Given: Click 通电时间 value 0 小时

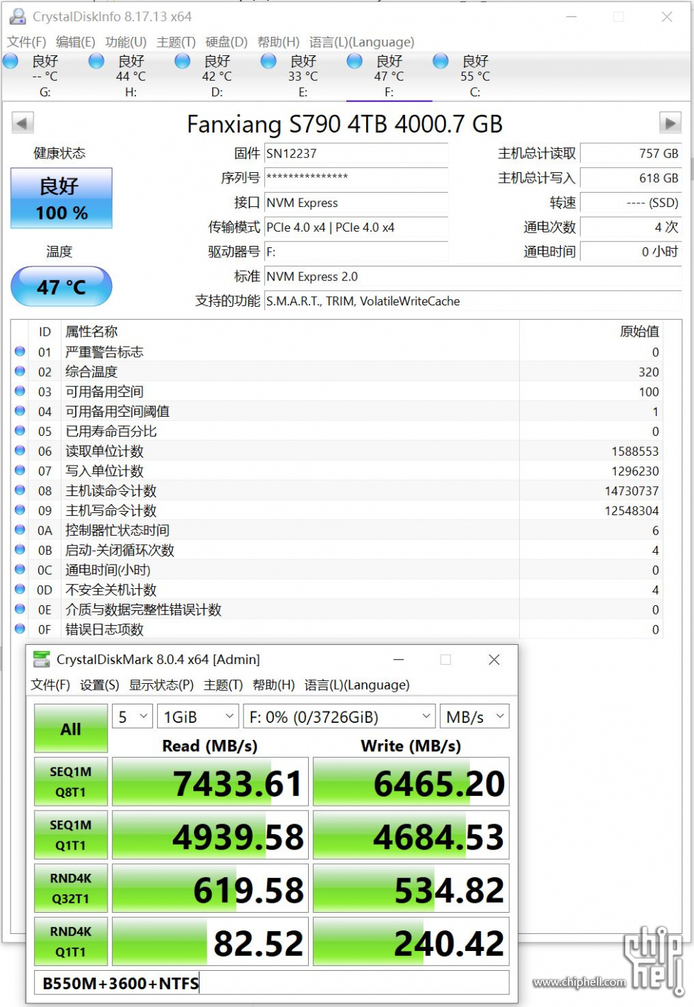Looking at the screenshot, I should pos(630,252).
